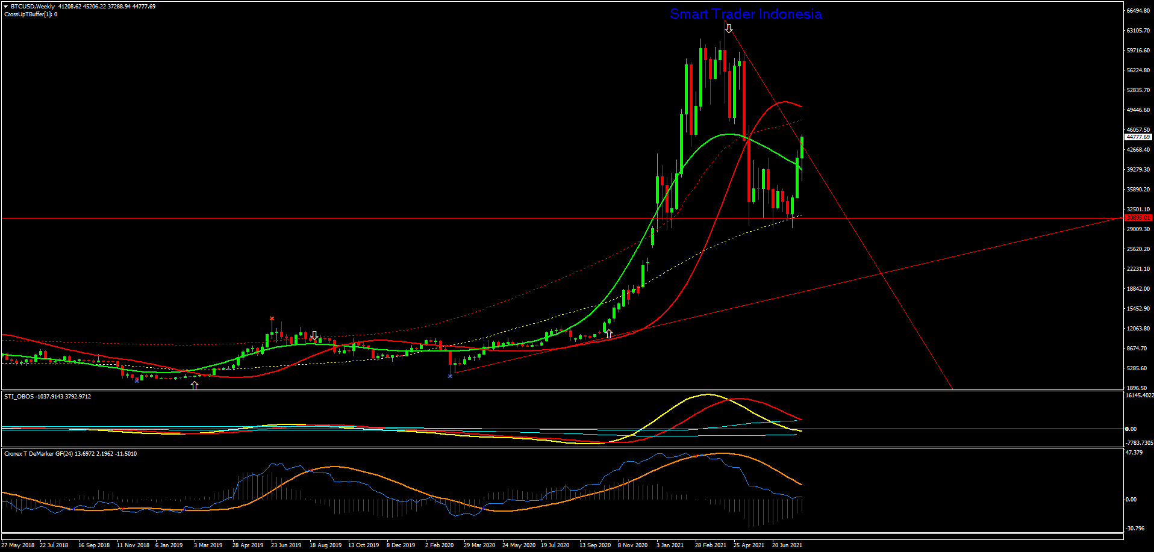Select the down arrow near Aug 2019 candles
Screen dimensions: 1154x552
[x=314, y=335]
